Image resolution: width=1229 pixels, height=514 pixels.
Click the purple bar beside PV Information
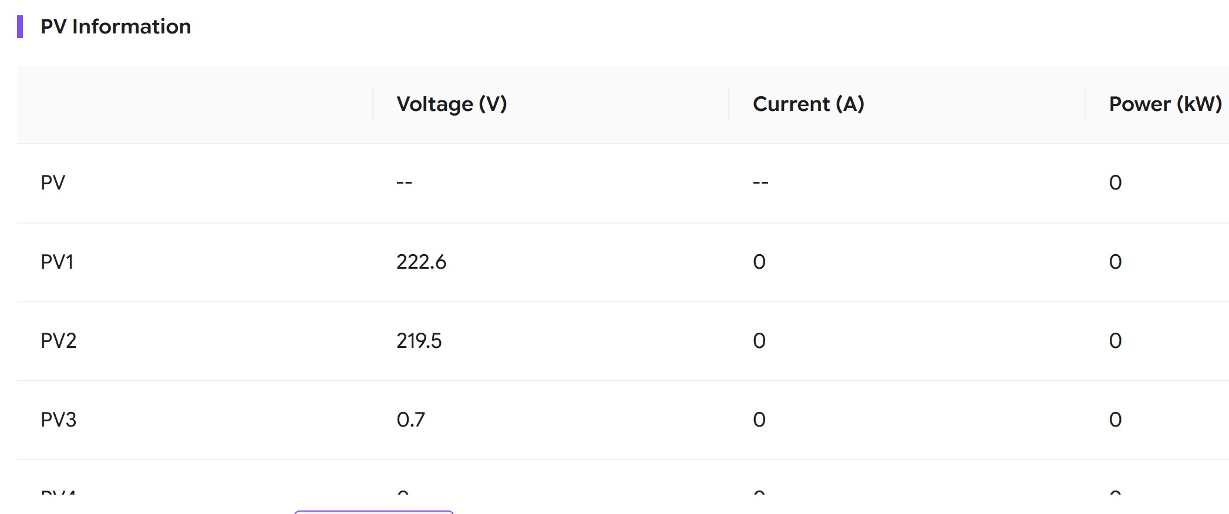click(x=20, y=26)
